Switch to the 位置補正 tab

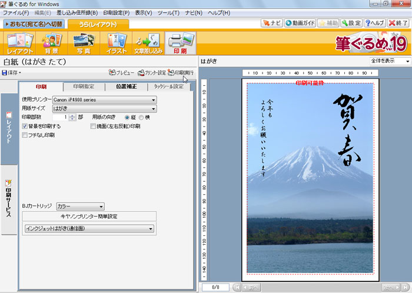[x=126, y=86]
